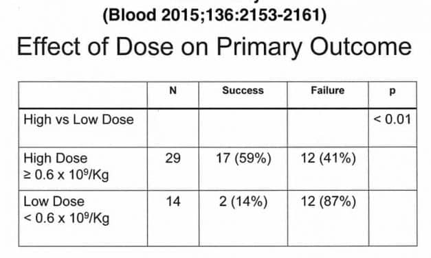Click the Blood 2015 citation text

[214, 15]
